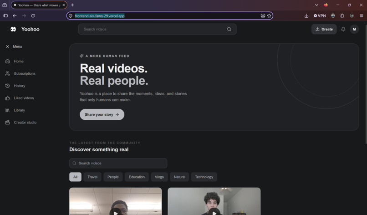Open the Home sidebar item
Screen dimensions: 367x215
(15, 61)
